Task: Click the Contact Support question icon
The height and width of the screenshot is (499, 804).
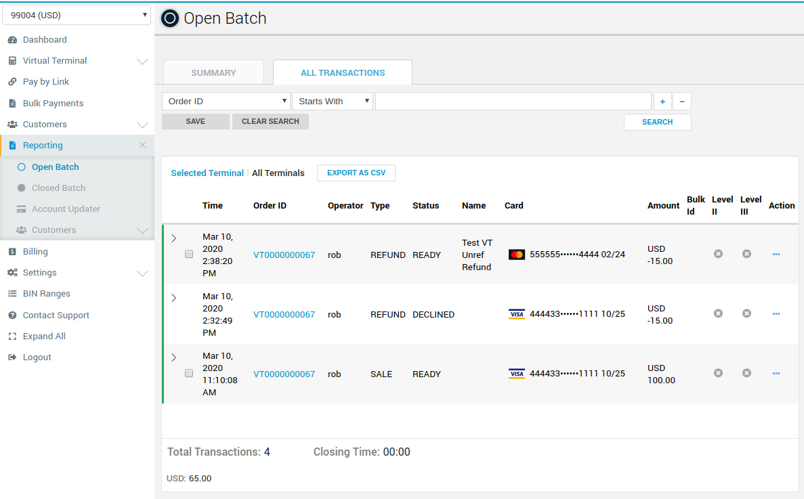Action: [x=12, y=316]
